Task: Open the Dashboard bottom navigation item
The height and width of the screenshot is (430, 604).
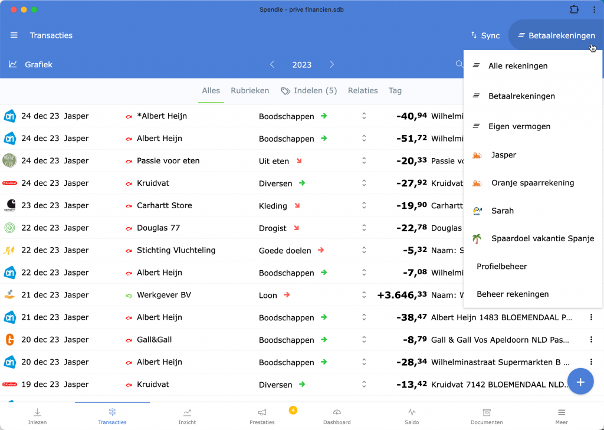Action: coord(337,416)
